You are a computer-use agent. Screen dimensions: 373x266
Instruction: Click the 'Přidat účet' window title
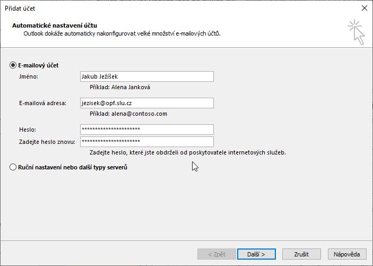pos(20,8)
